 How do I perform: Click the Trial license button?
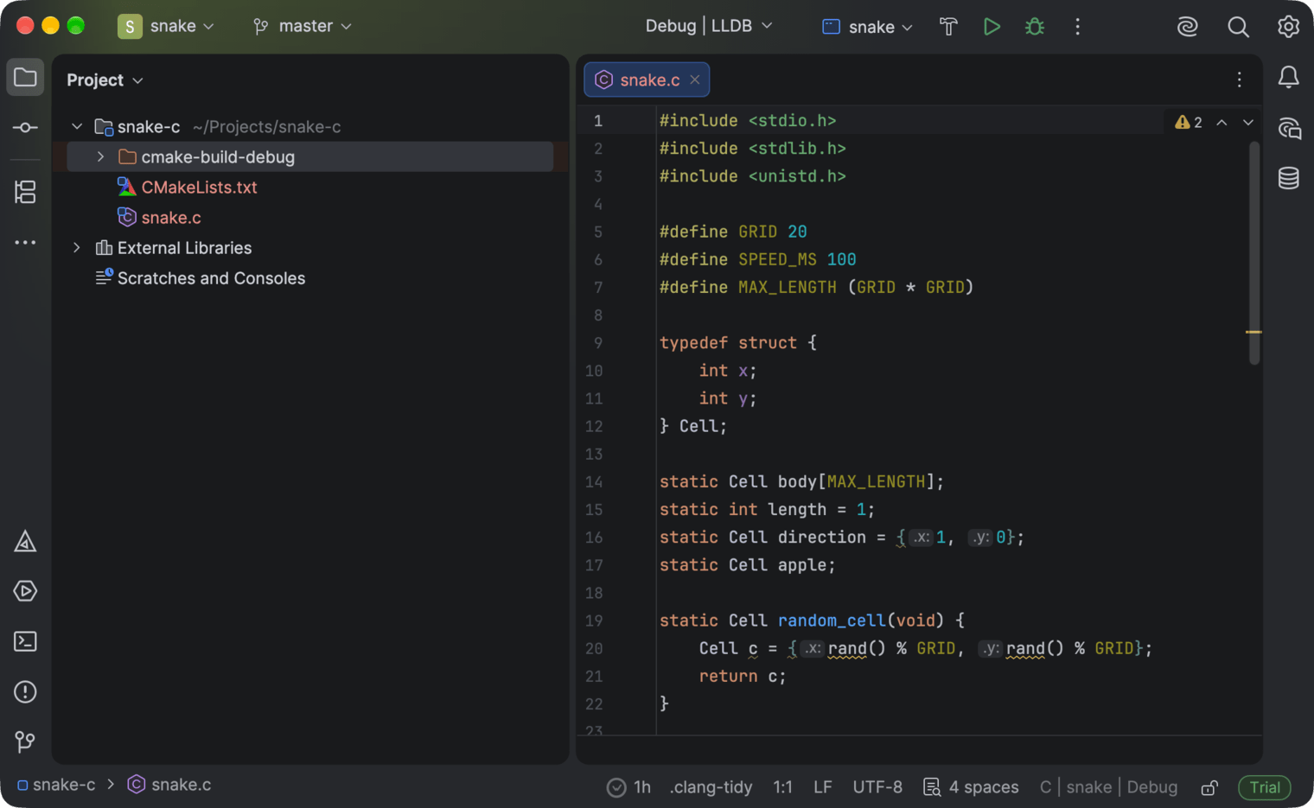(1265, 787)
